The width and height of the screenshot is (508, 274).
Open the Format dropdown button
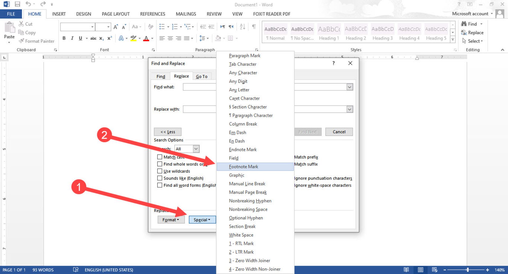click(171, 220)
